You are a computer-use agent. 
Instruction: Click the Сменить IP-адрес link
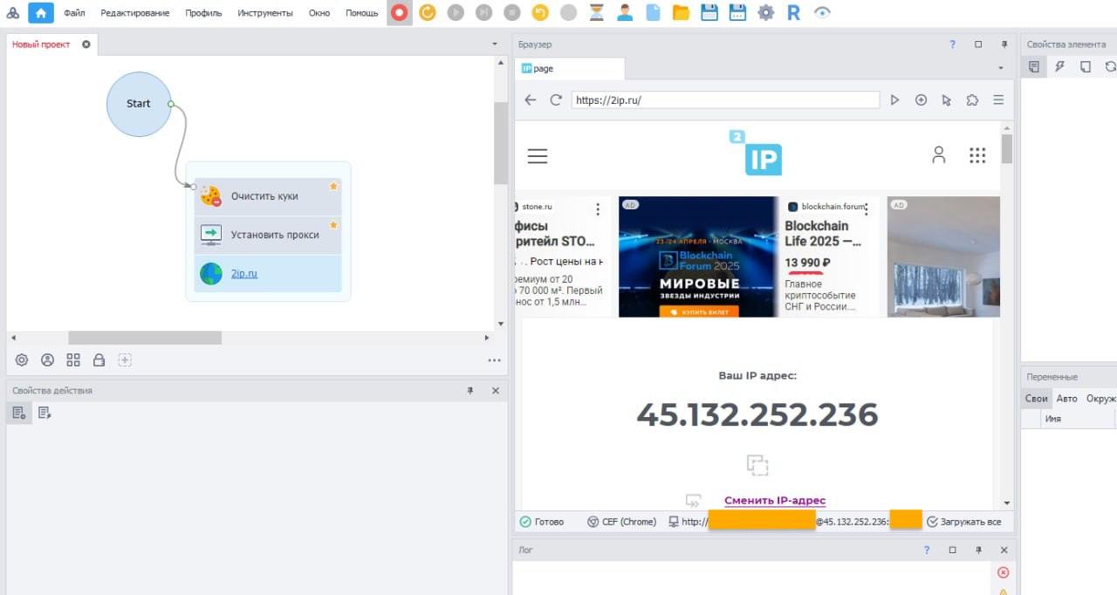[x=775, y=501]
